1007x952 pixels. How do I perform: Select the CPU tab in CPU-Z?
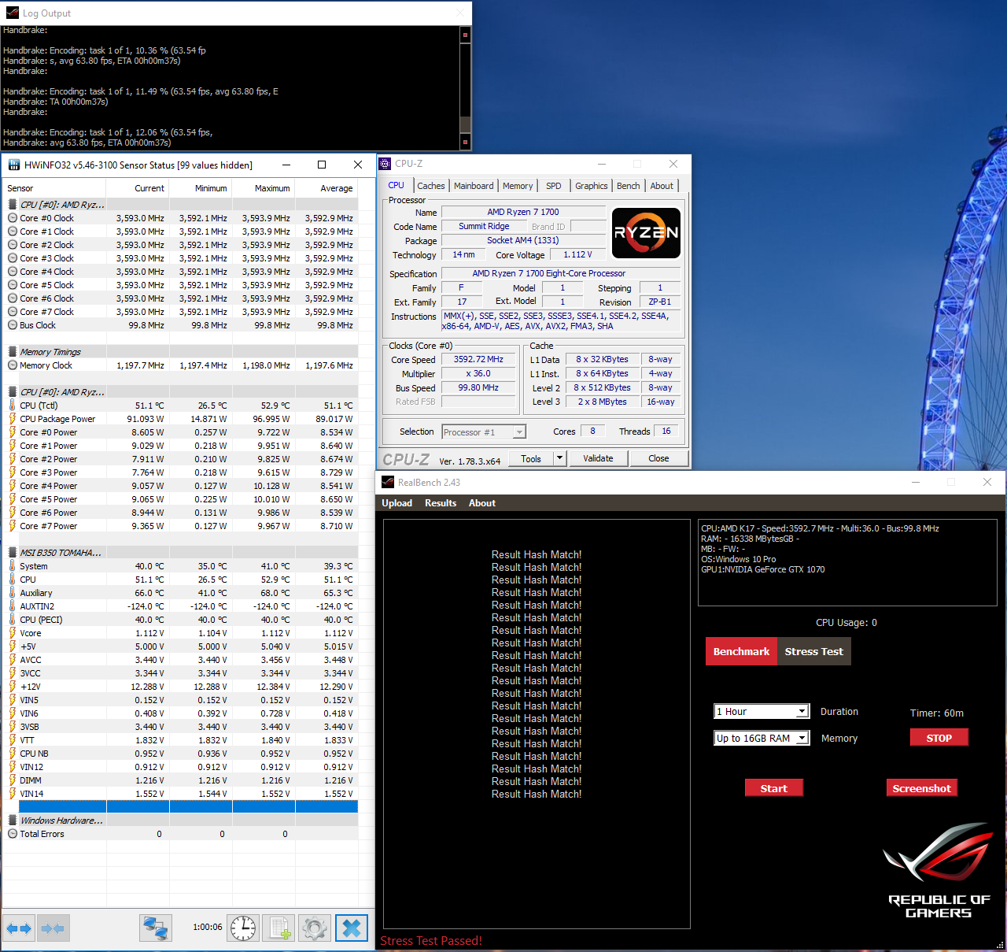click(397, 186)
